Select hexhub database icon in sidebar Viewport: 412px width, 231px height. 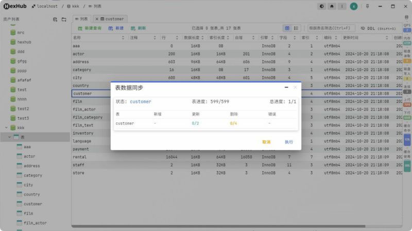(x=13, y=42)
